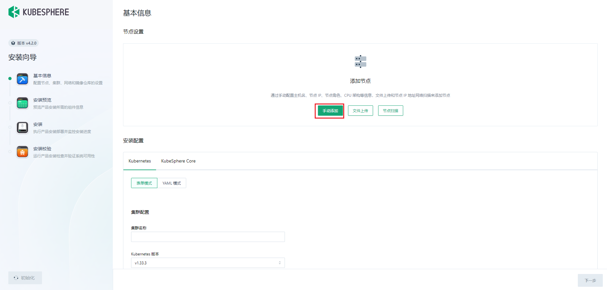This screenshot has height=290, width=607.
Task: Select the 安装校验 step bug icon
Action: [22, 152]
